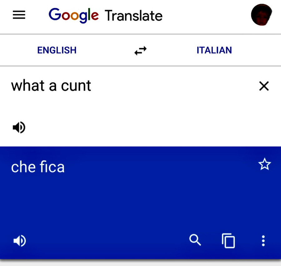The image size is (281, 266).
Task: Listen to the English source text
Action: (19, 127)
